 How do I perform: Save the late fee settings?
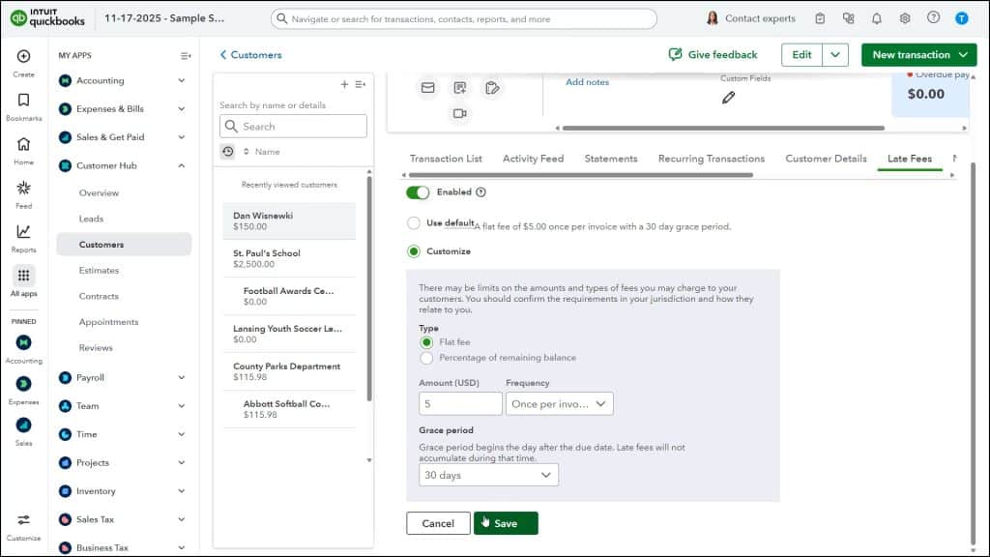(x=506, y=523)
